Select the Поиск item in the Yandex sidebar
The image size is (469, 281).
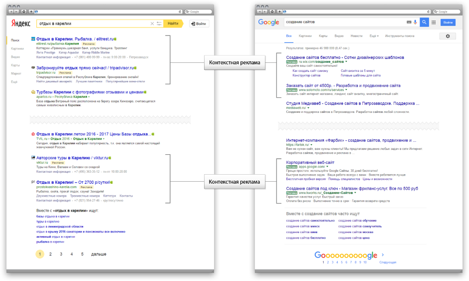15,40
